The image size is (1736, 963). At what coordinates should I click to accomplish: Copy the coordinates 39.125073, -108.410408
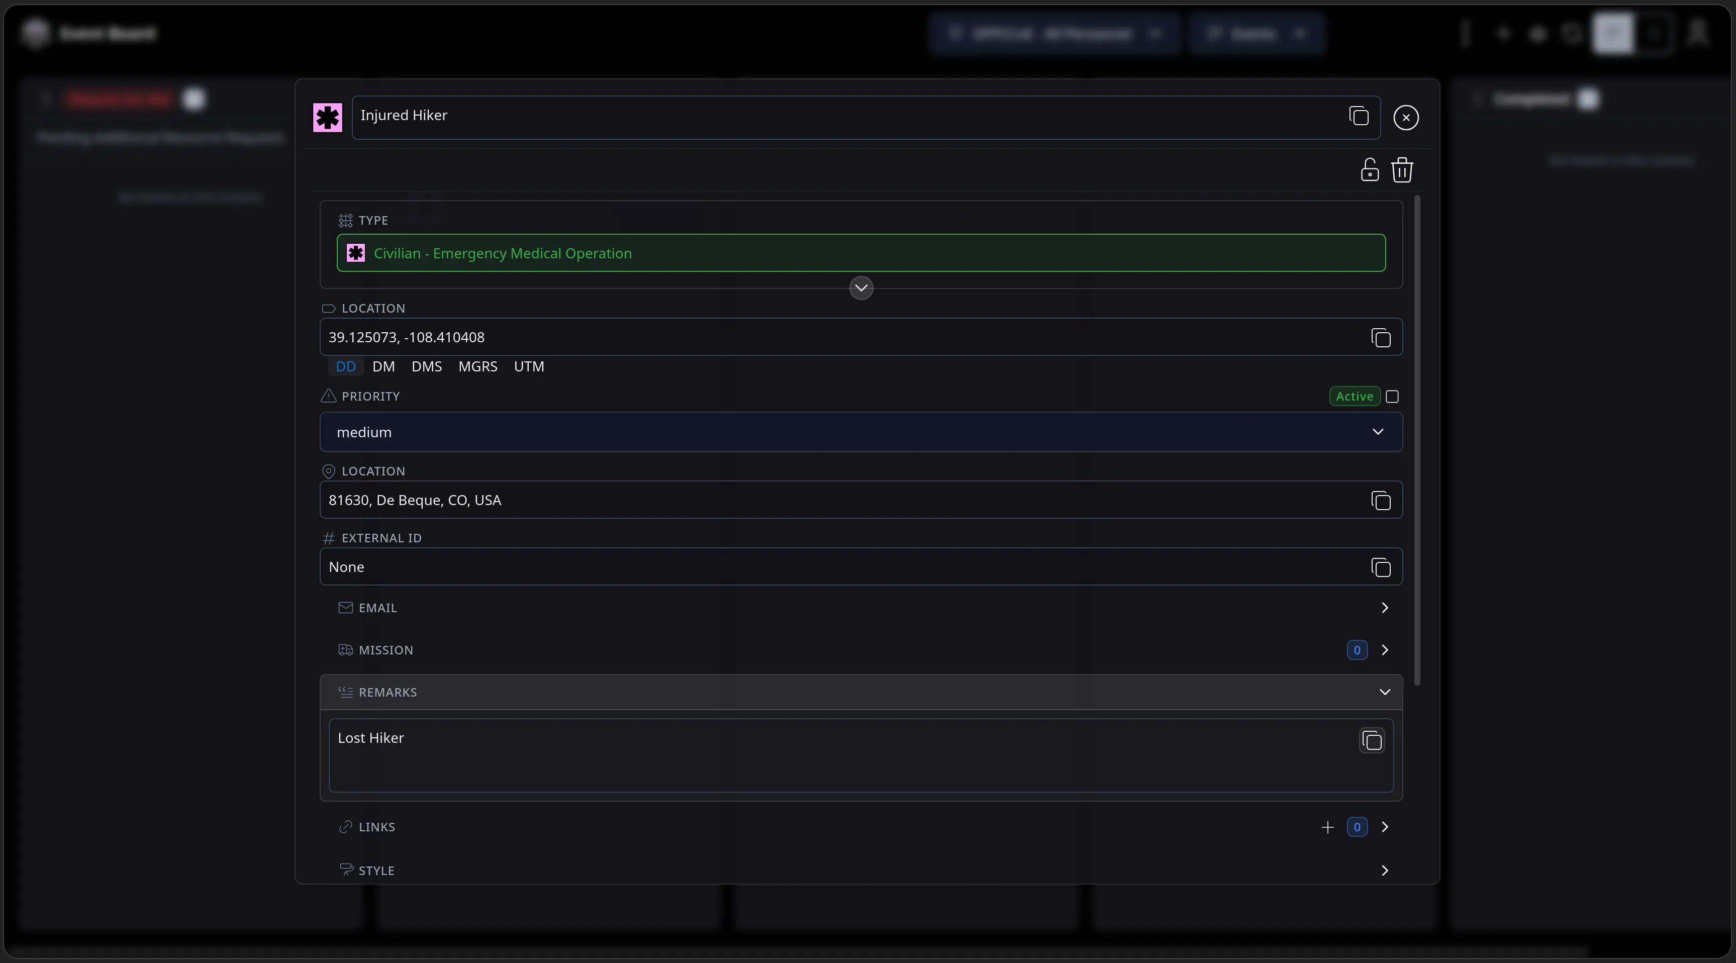click(1381, 338)
